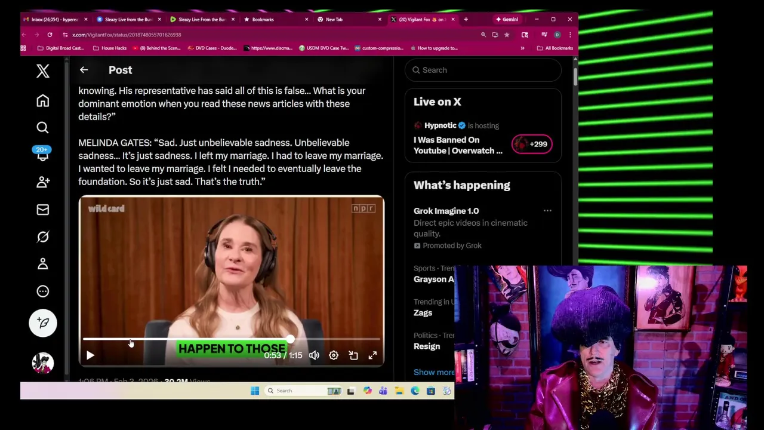Click the compose Post button
The image size is (764, 430).
pos(42,323)
